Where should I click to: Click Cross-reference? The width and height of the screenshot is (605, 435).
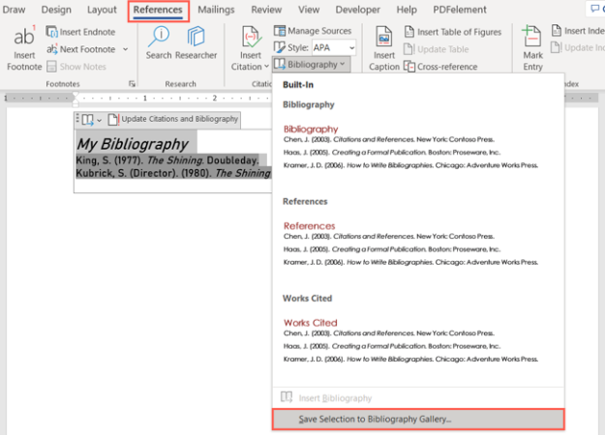point(440,67)
